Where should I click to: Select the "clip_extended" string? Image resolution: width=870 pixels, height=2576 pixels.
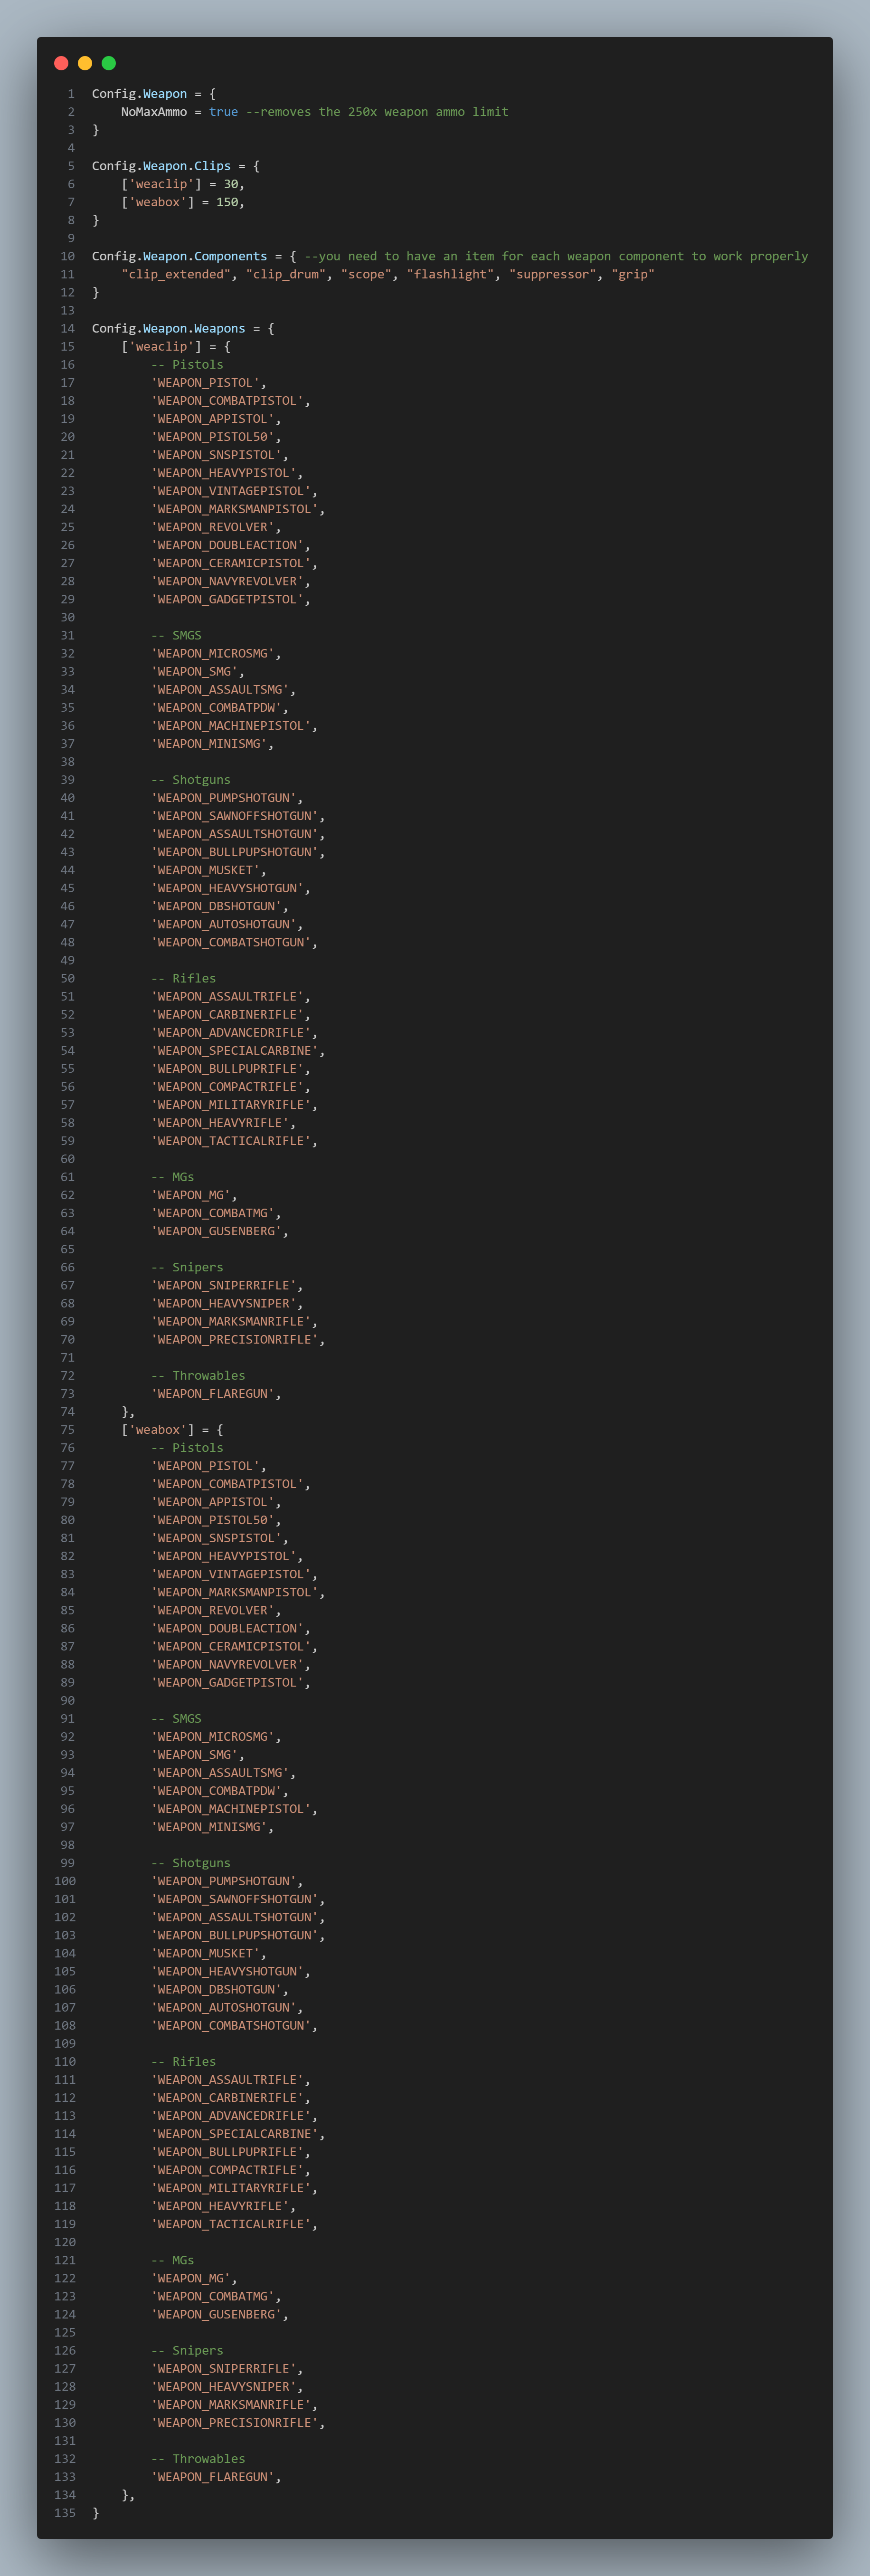[176, 274]
